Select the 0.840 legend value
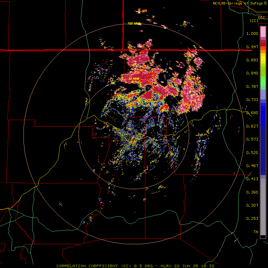 252,73
